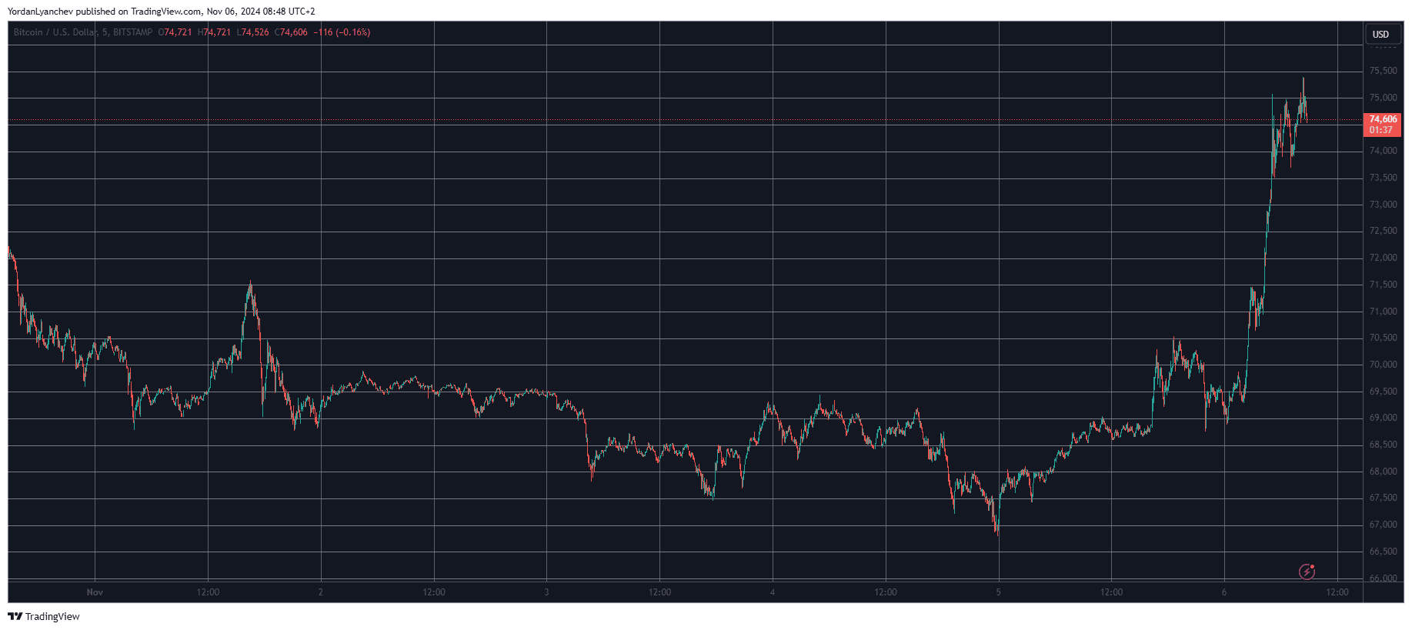Screen dimensions: 1412x630
Task: Click the open value O74,721
Action: click(175, 32)
